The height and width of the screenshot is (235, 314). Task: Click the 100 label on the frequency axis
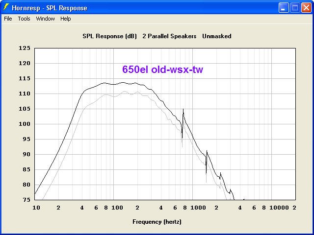117,208
